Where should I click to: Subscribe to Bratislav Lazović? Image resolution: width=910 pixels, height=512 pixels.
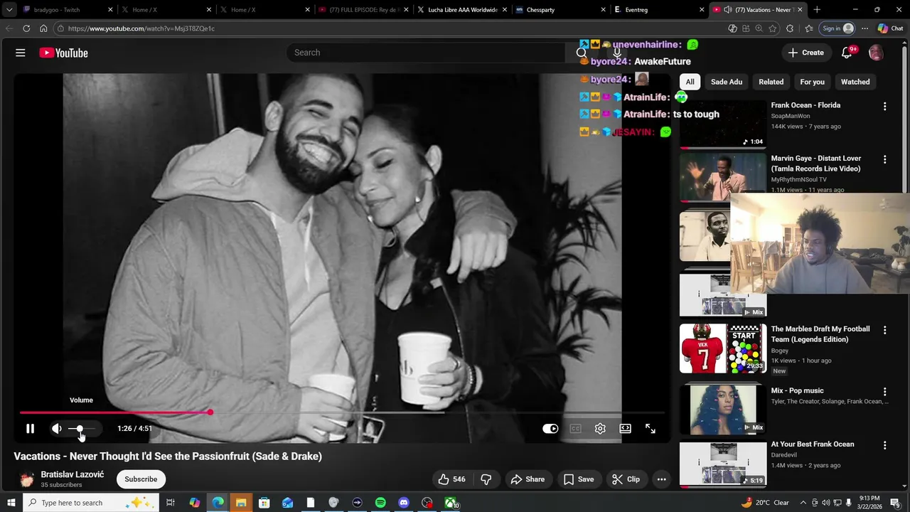141,479
